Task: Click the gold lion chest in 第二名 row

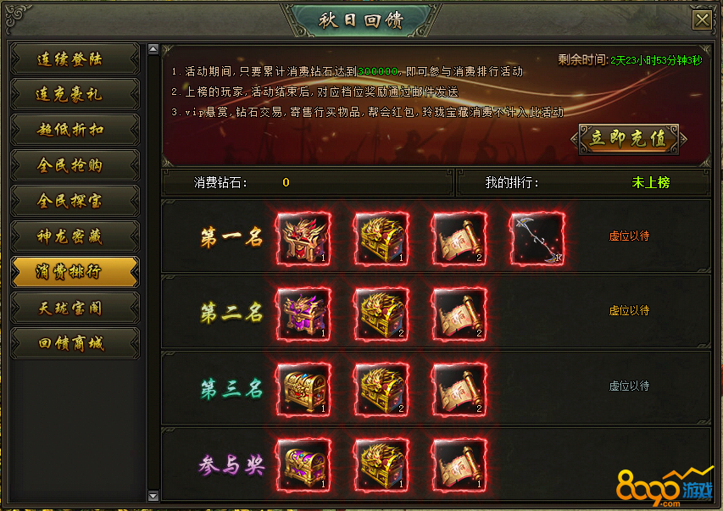Action: (381, 314)
